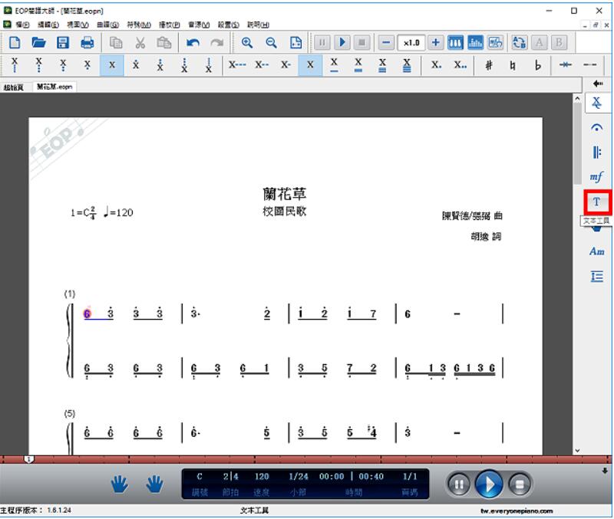Set loop point A
This screenshot has height=519, width=614.
[540, 42]
